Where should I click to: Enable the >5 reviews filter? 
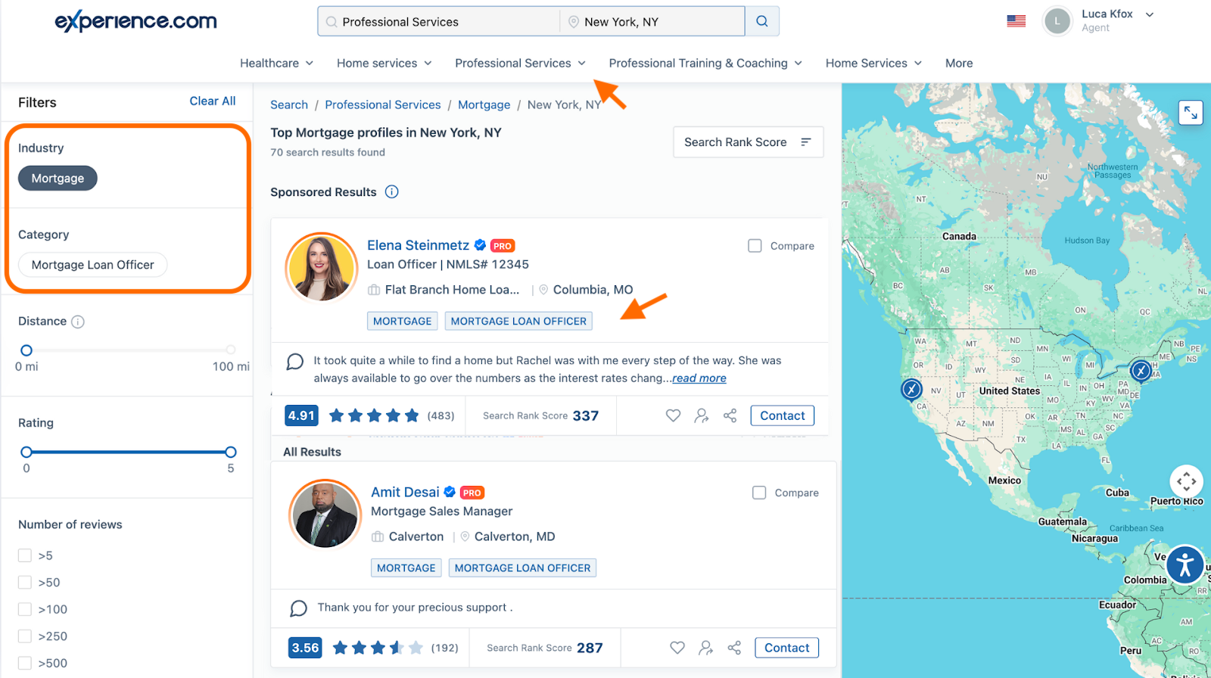(25, 555)
